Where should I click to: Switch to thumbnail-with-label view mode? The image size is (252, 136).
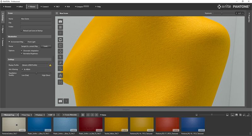coord(232,115)
